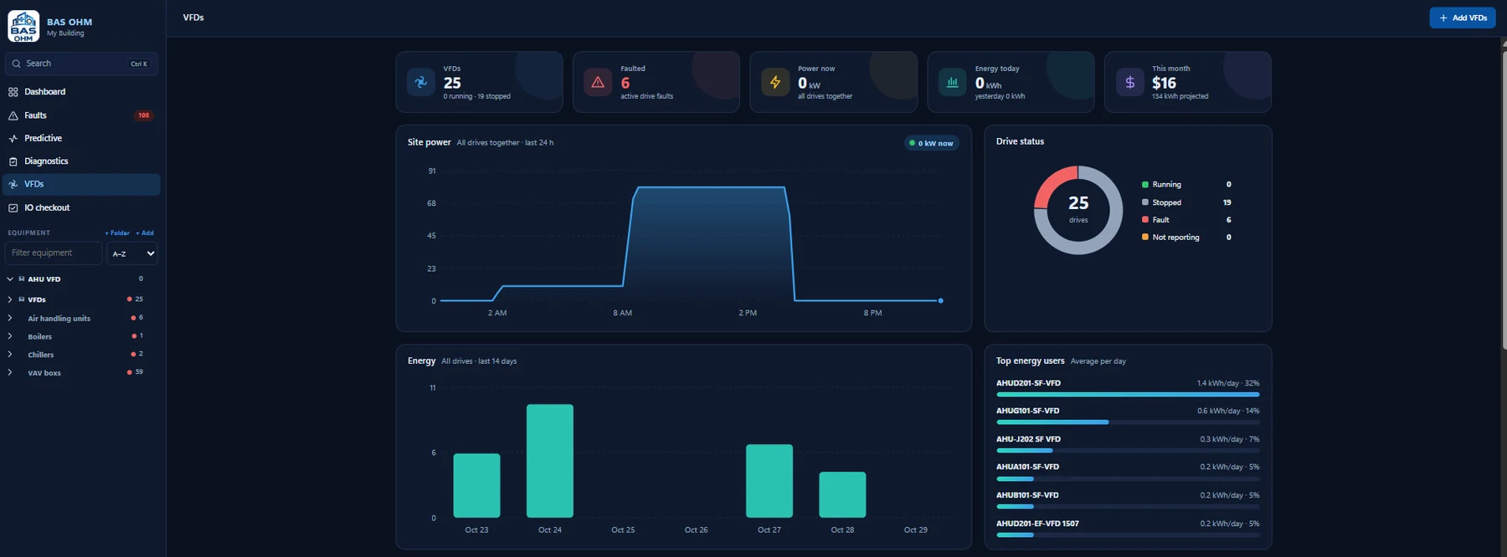Click the Filter equipment field
Screen dimensions: 1507x557
[54, 253]
